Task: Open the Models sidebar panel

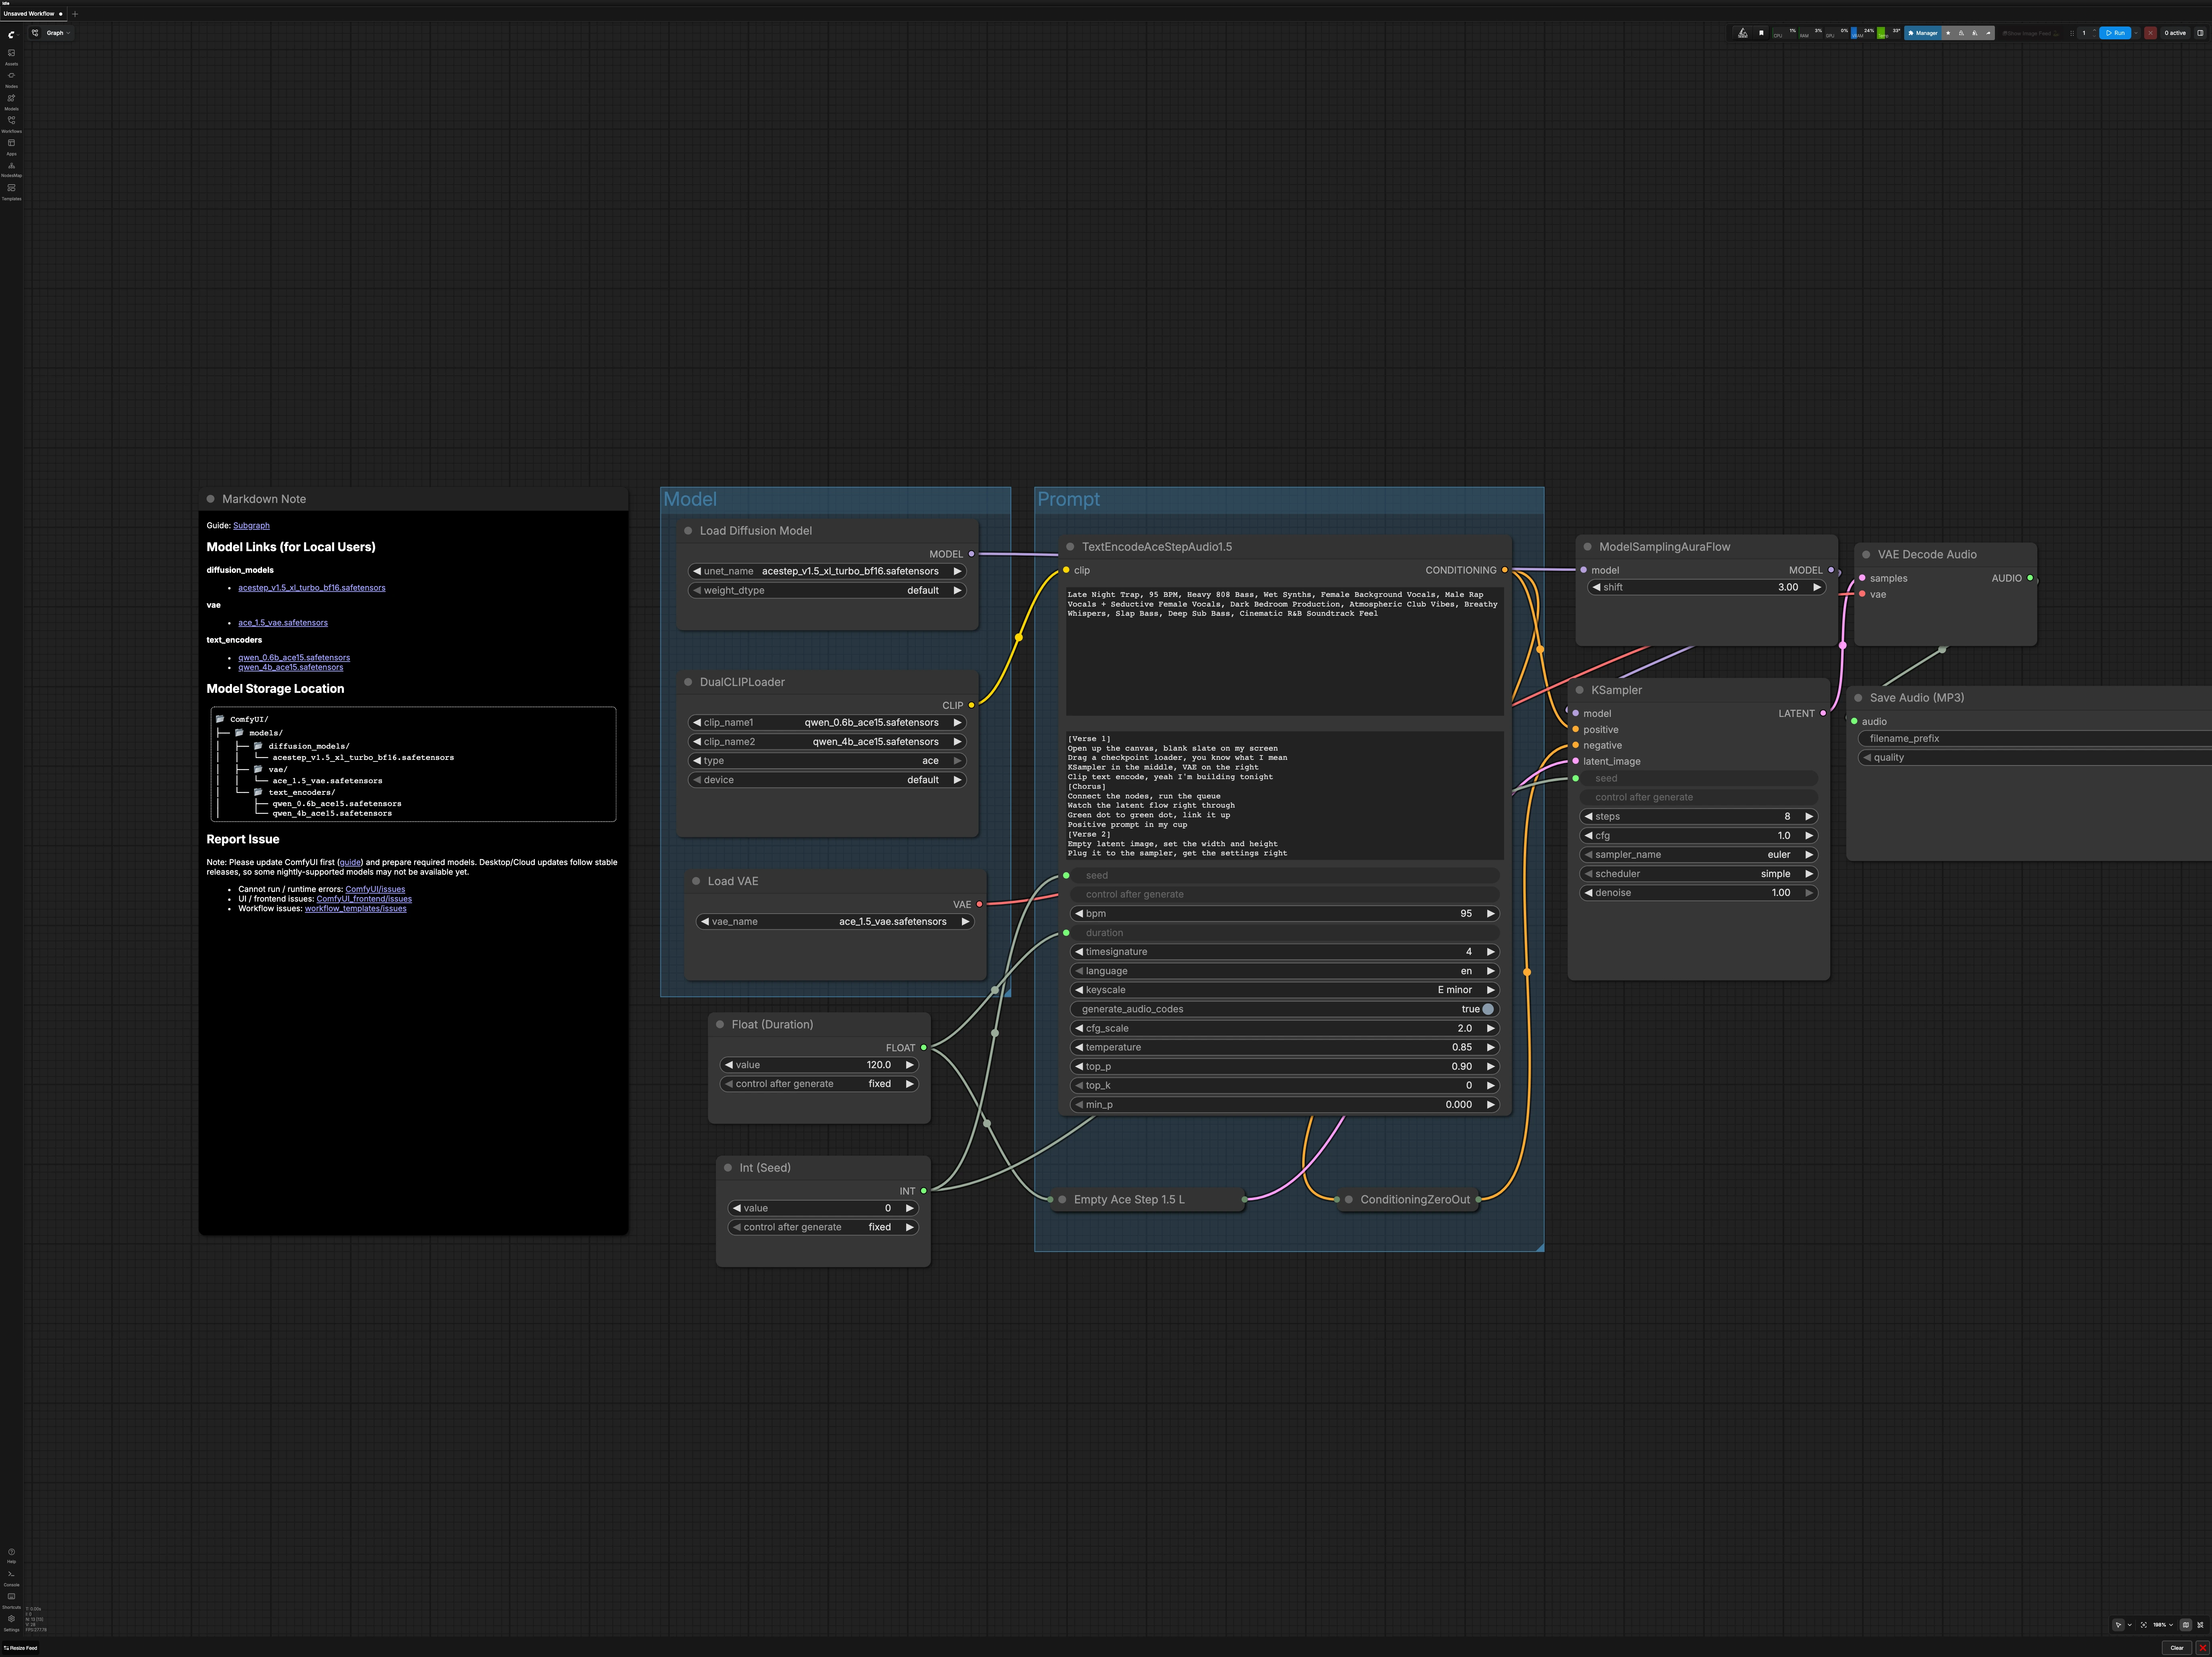Action: [11, 101]
